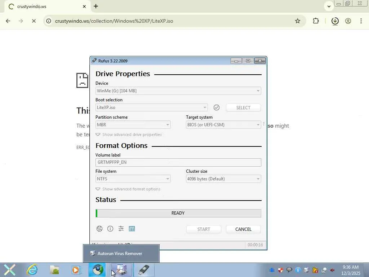
Task: Click the sad page error icon
Action: coord(83,80)
